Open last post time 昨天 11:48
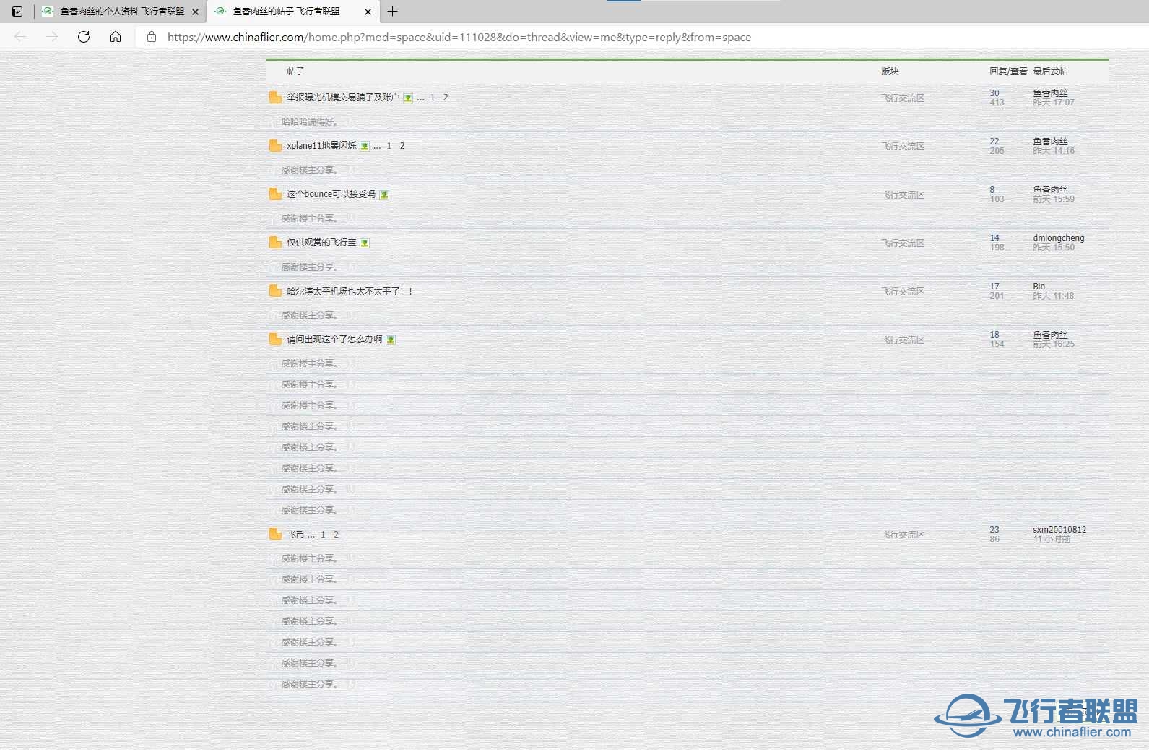 tap(1053, 296)
